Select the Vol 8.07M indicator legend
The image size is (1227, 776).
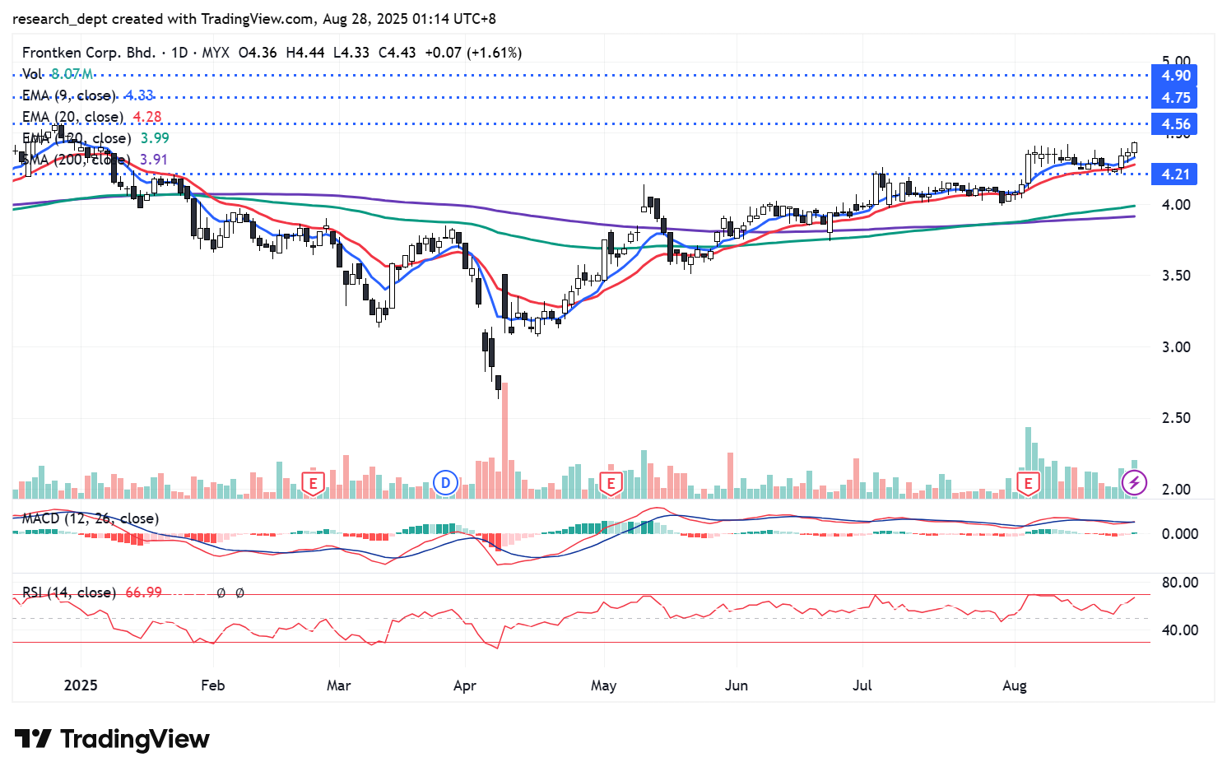(58, 74)
